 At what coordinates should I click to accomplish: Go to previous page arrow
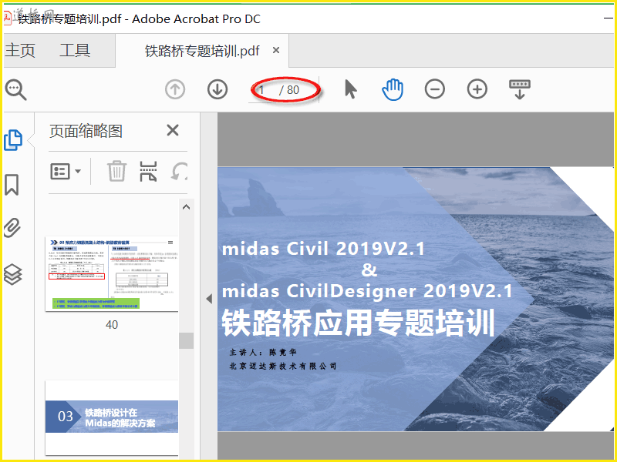[175, 89]
